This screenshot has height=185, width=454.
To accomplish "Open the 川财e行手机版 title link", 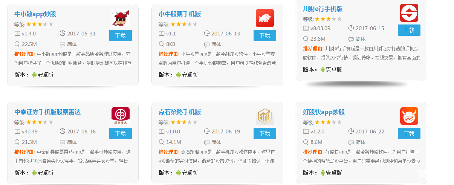I will tap(323, 9).
